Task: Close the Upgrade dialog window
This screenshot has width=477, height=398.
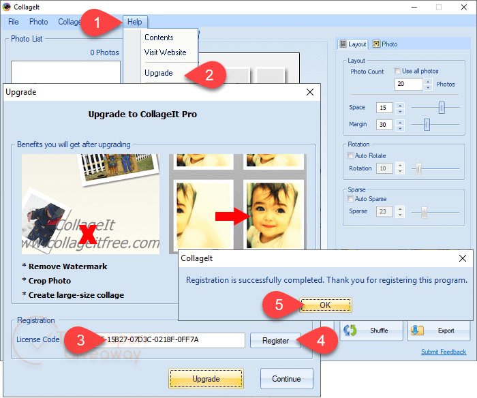Action: pos(309,92)
